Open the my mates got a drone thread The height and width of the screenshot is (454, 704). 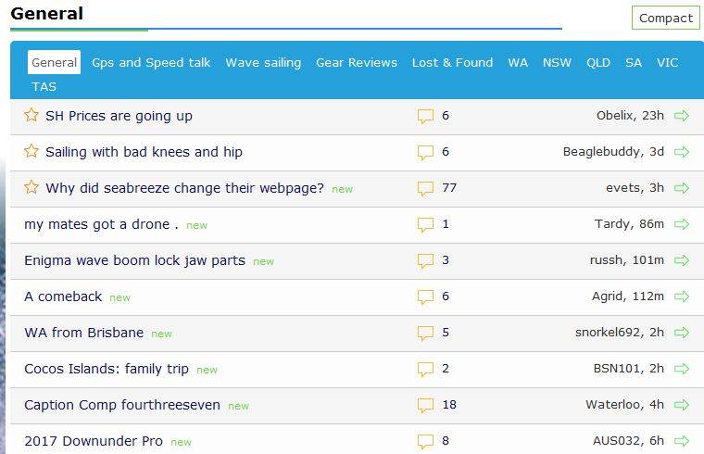96,224
